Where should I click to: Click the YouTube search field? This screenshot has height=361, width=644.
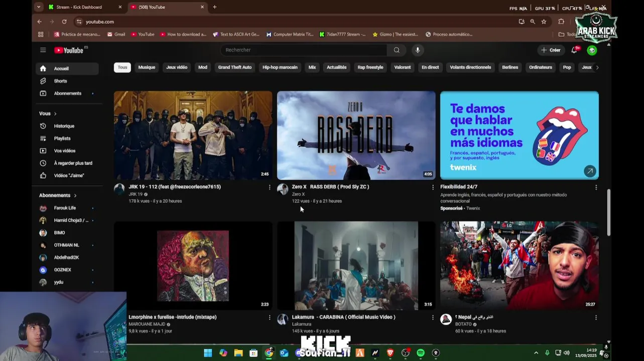tap(304, 50)
